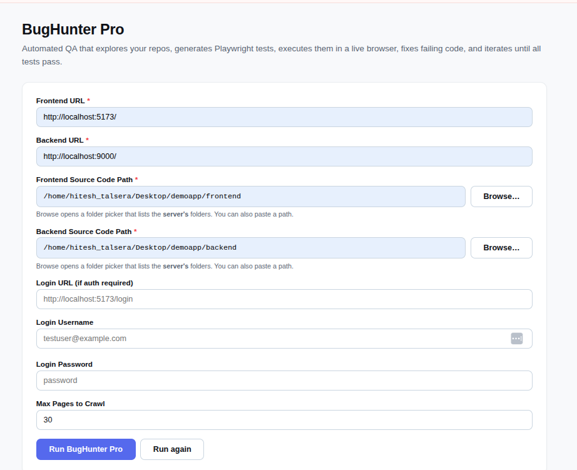Click the Login Password label
The image size is (577, 470).
(64, 364)
